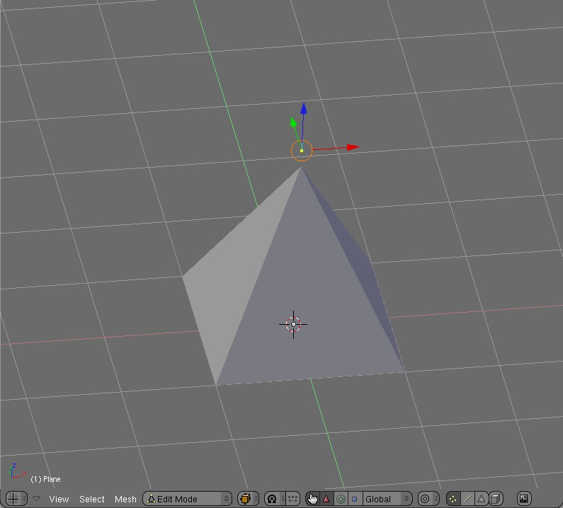Expand the Edit Mode dropdown
Screen dimensions: 563x508
[187, 499]
